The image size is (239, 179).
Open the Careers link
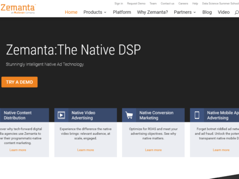pyautogui.click(x=183, y=3)
